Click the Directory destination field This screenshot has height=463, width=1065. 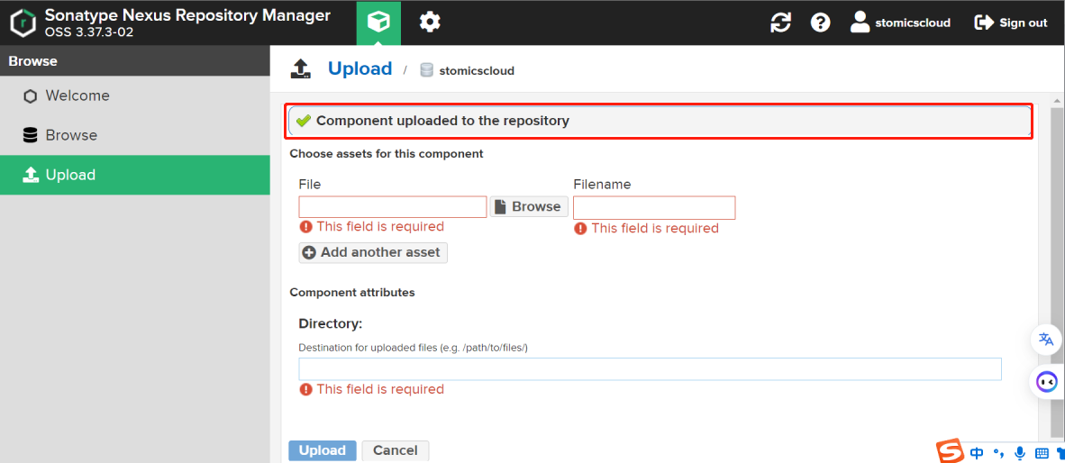click(650, 369)
